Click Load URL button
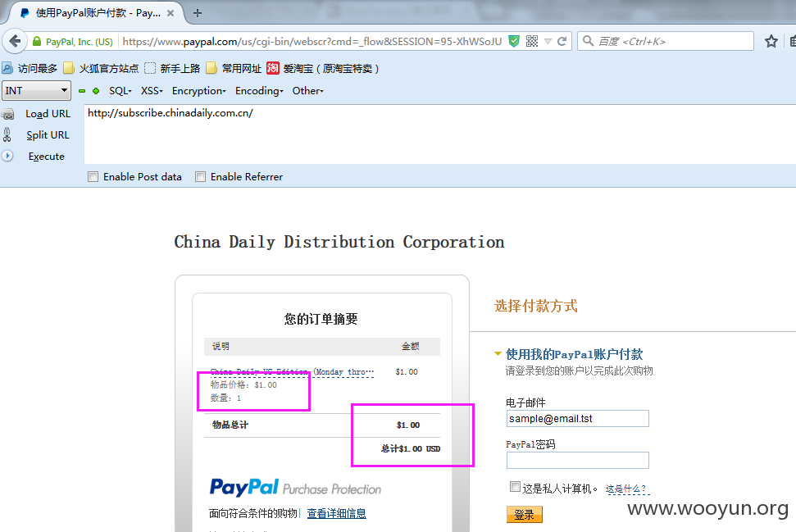Screen dimensions: 796x532 (x=48, y=114)
